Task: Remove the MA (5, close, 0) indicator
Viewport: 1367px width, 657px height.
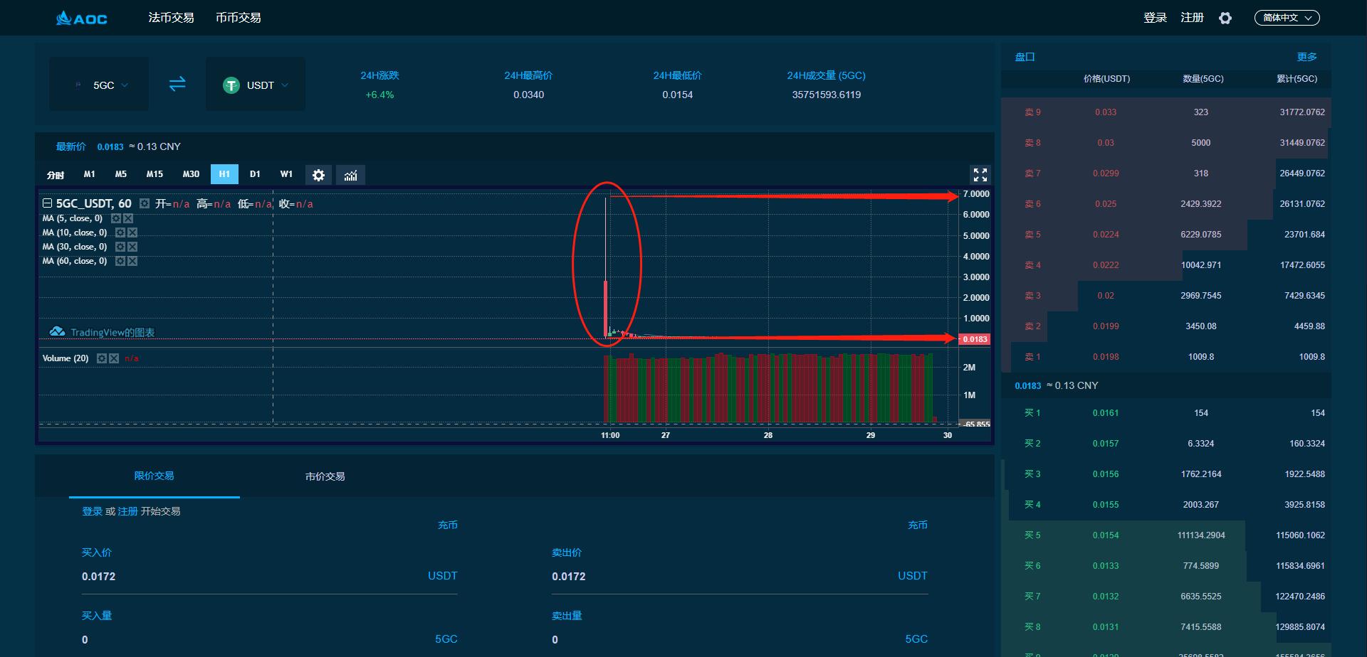Action: [x=128, y=218]
